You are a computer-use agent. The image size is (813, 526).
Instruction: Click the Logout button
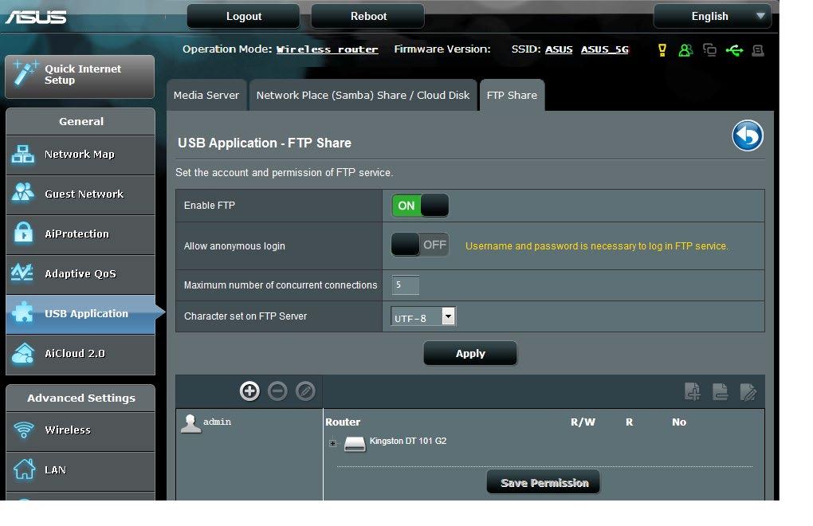coord(244,16)
